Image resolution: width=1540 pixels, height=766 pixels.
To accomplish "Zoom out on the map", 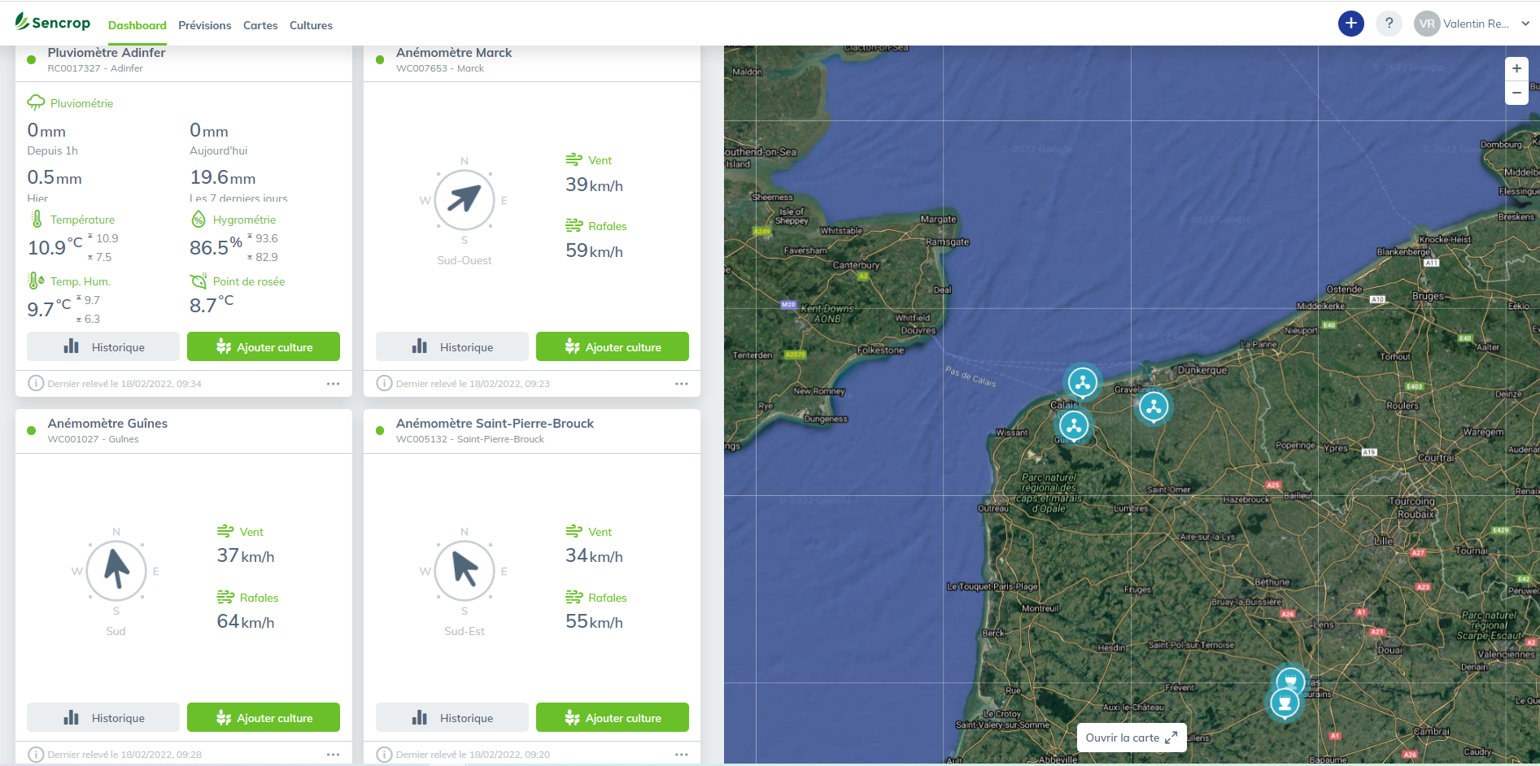I will 1516,93.
